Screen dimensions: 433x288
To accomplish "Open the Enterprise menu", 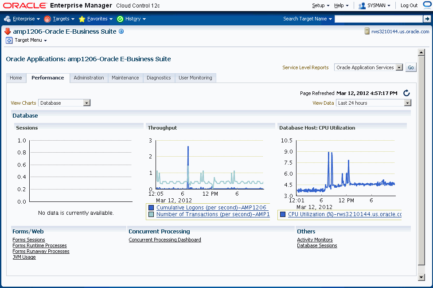I will (26, 19).
